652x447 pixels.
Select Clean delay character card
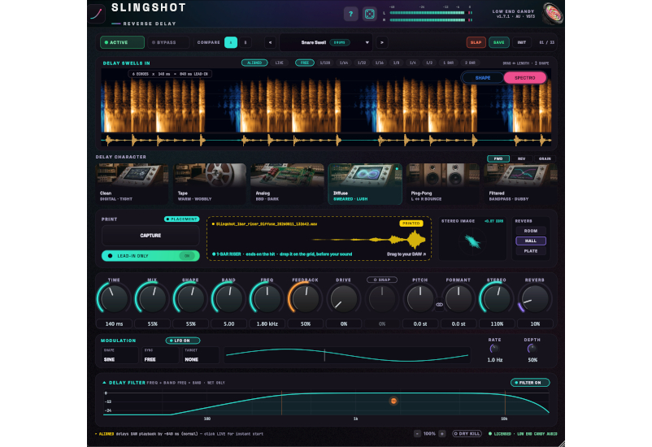coord(133,184)
